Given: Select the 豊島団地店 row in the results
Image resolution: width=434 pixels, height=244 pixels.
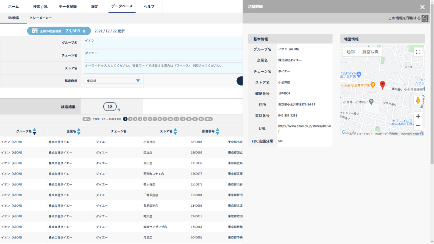Looking at the screenshot, I should [121, 205].
